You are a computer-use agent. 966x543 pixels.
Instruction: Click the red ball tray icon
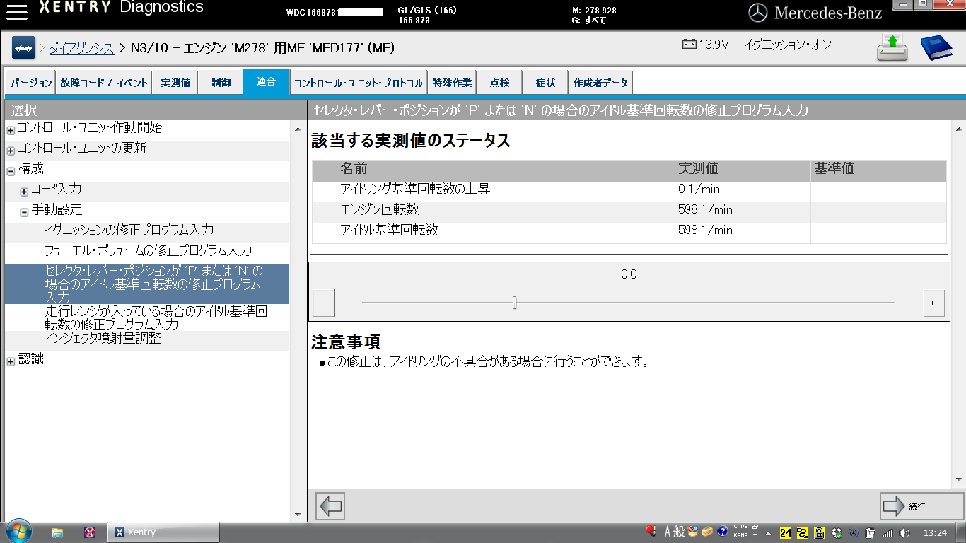pos(651,531)
